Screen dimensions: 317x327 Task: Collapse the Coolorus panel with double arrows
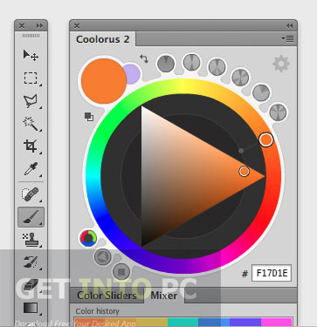(289, 26)
